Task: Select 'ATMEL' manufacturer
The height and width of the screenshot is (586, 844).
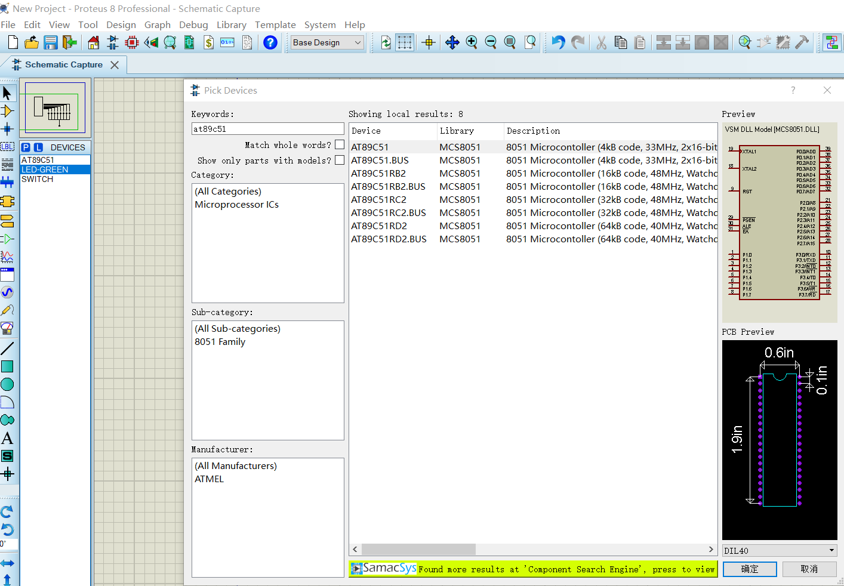Action: point(209,479)
